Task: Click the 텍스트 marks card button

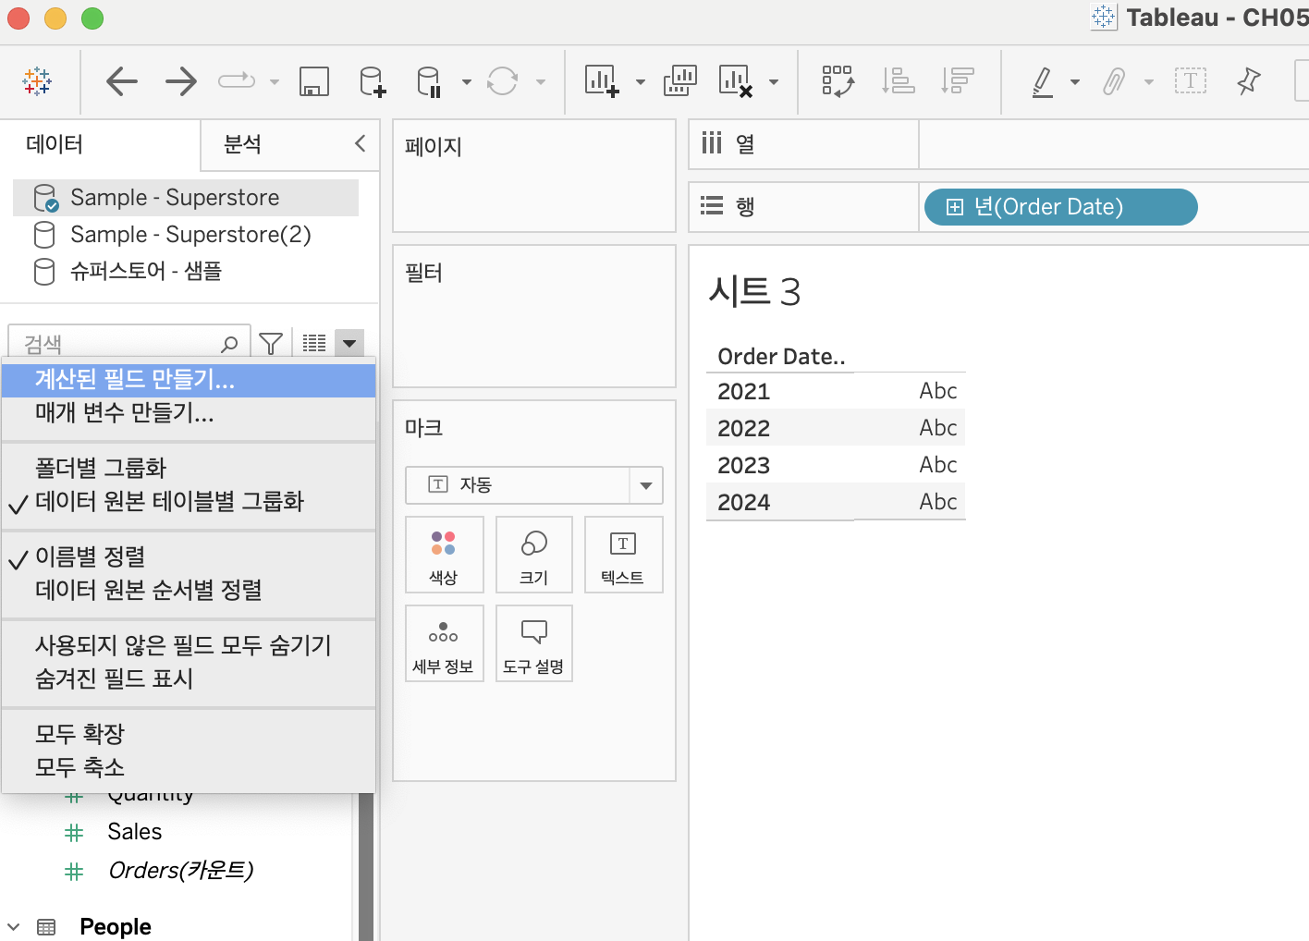Action: click(x=623, y=555)
